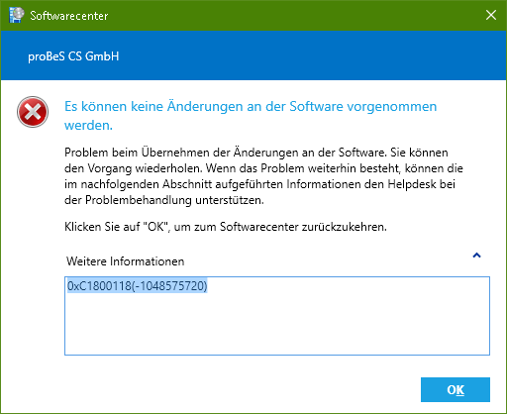Viewport: 507px width, 414px height.
Task: Click the blue organization banner background
Action: pyautogui.click(x=297, y=55)
